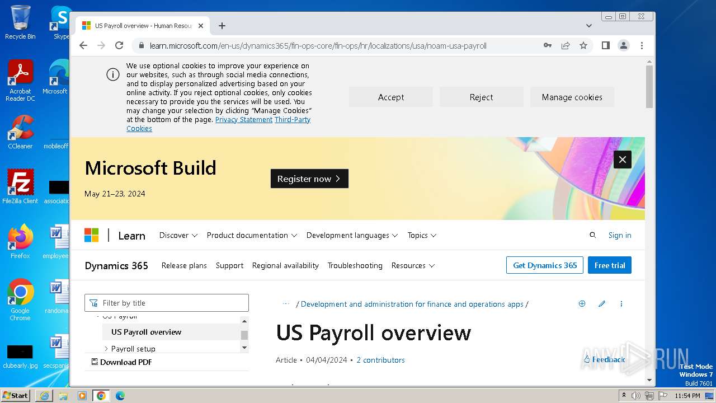Open Support menu item
Image resolution: width=716 pixels, height=403 pixels.
coord(229,266)
